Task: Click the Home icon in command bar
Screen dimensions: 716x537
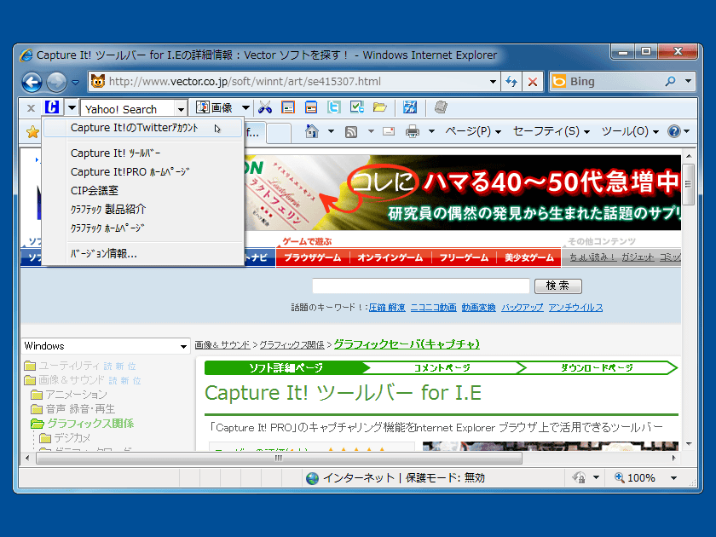Action: (x=312, y=131)
